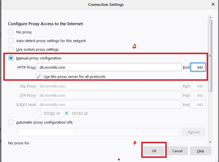
Task: Select the No proxy radio option
Action: pos(11,32)
